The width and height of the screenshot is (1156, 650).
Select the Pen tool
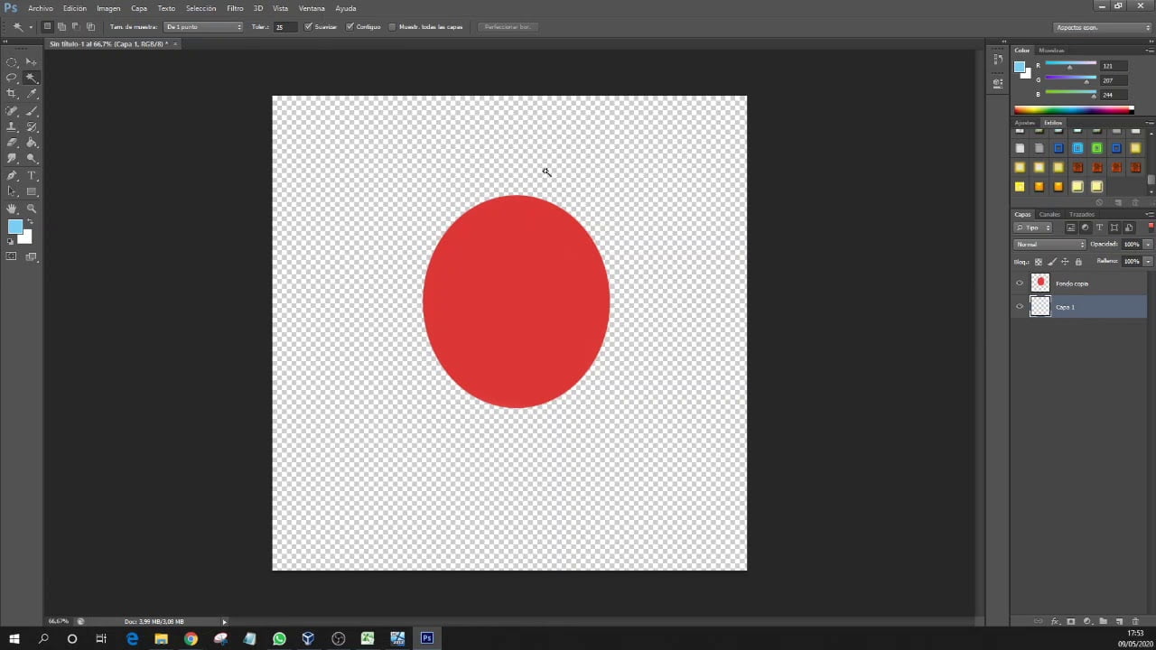[x=12, y=175]
